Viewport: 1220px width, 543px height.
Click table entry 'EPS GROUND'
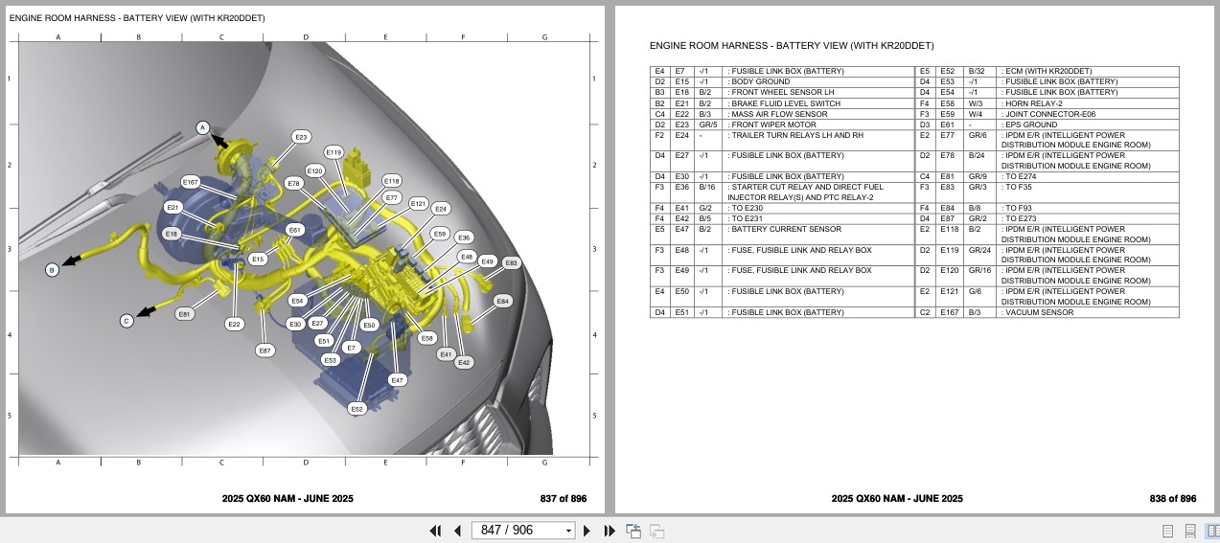[1029, 124]
